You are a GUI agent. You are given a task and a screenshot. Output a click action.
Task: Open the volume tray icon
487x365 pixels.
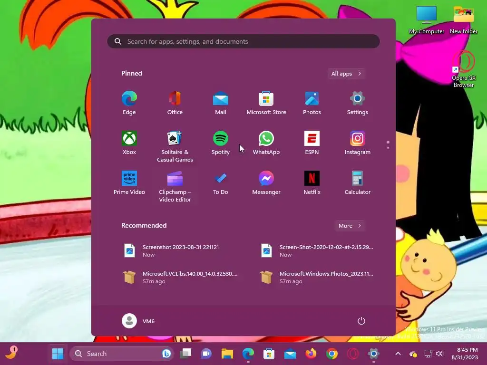point(439,354)
